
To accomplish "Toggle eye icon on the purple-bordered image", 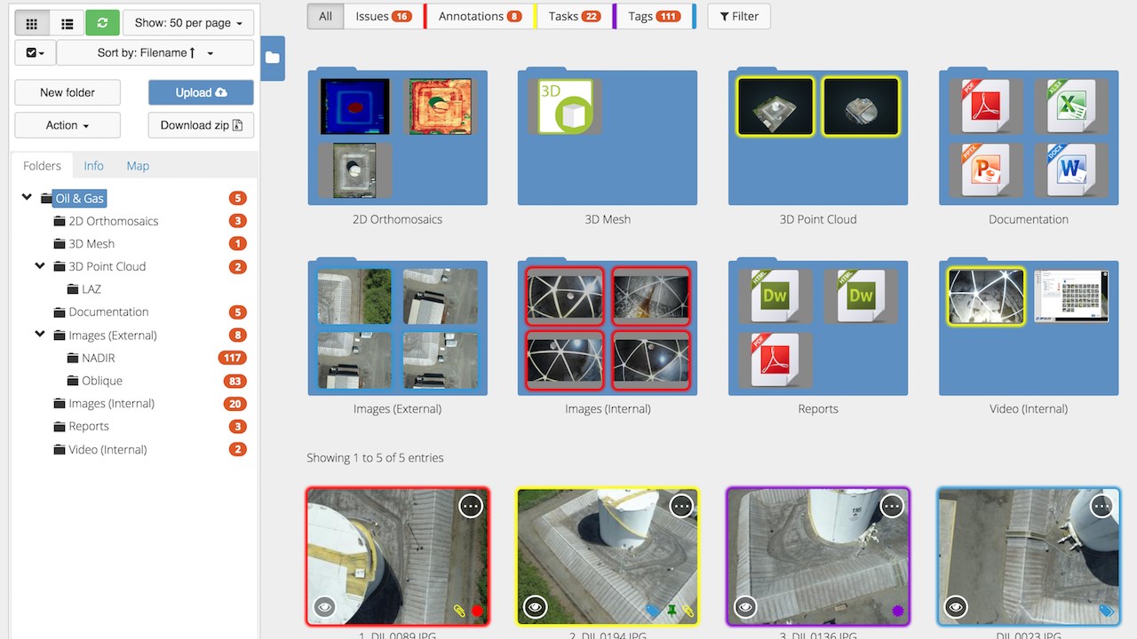I will tap(745, 607).
